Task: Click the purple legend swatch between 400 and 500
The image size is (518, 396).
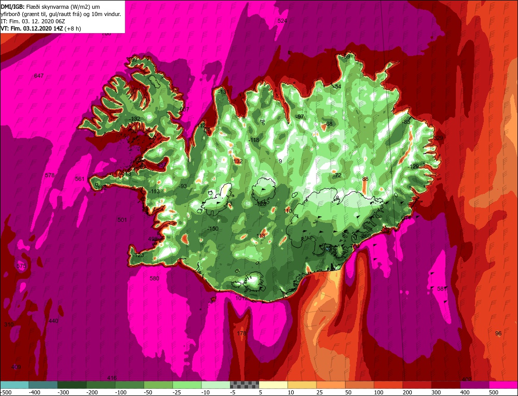Action: 474,385
